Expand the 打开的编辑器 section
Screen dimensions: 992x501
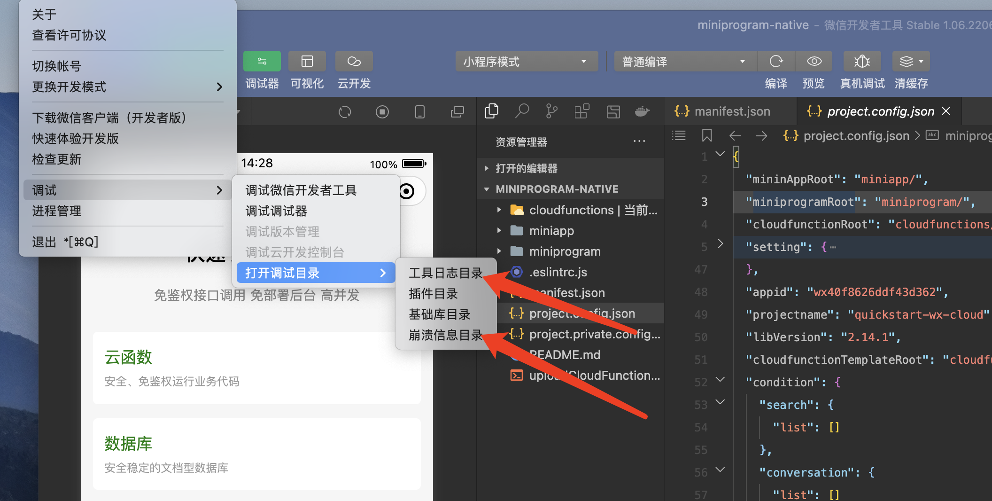571,168
